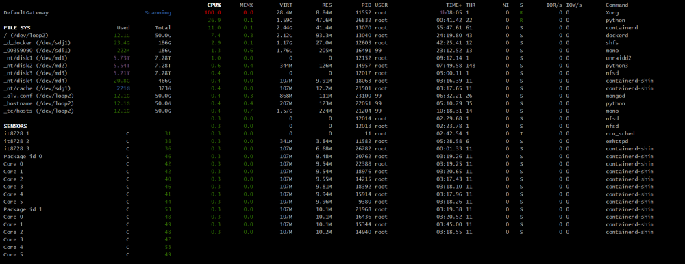The width and height of the screenshot is (685, 264).
Task: Select PID 22051 of the python process
Action: click(x=362, y=103)
